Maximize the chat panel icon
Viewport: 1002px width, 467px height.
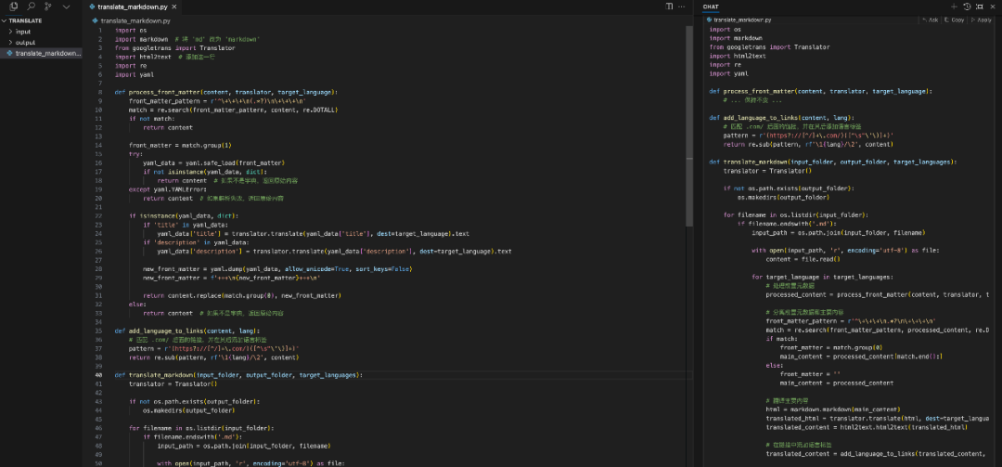980,6
